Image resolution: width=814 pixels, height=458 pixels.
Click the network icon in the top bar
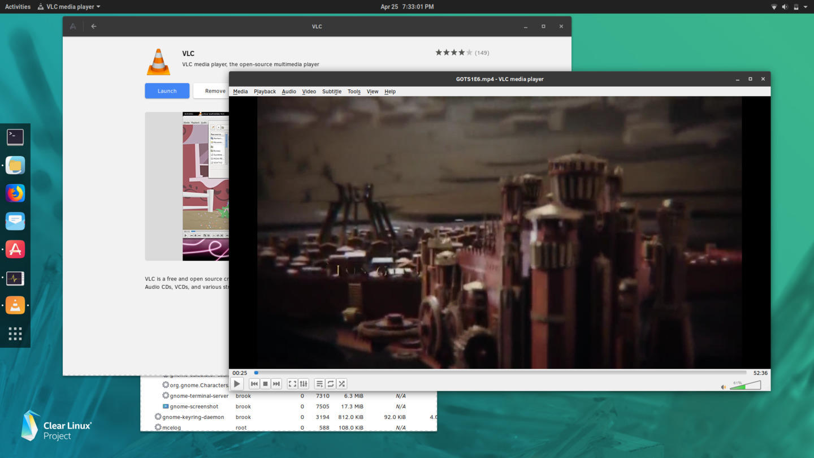click(x=774, y=7)
